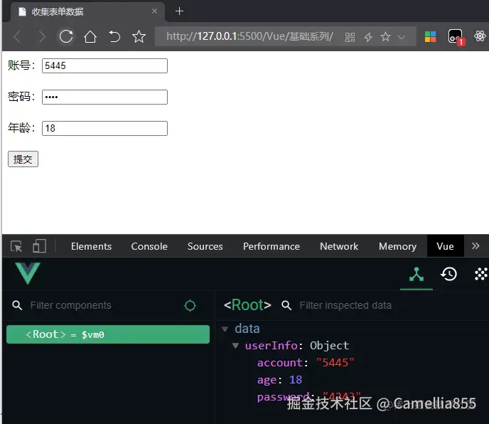
Task: Click the select component target icon
Action: point(190,305)
